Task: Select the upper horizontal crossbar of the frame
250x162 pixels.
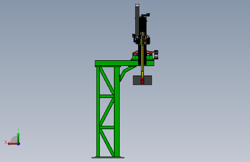Action: 107,96
